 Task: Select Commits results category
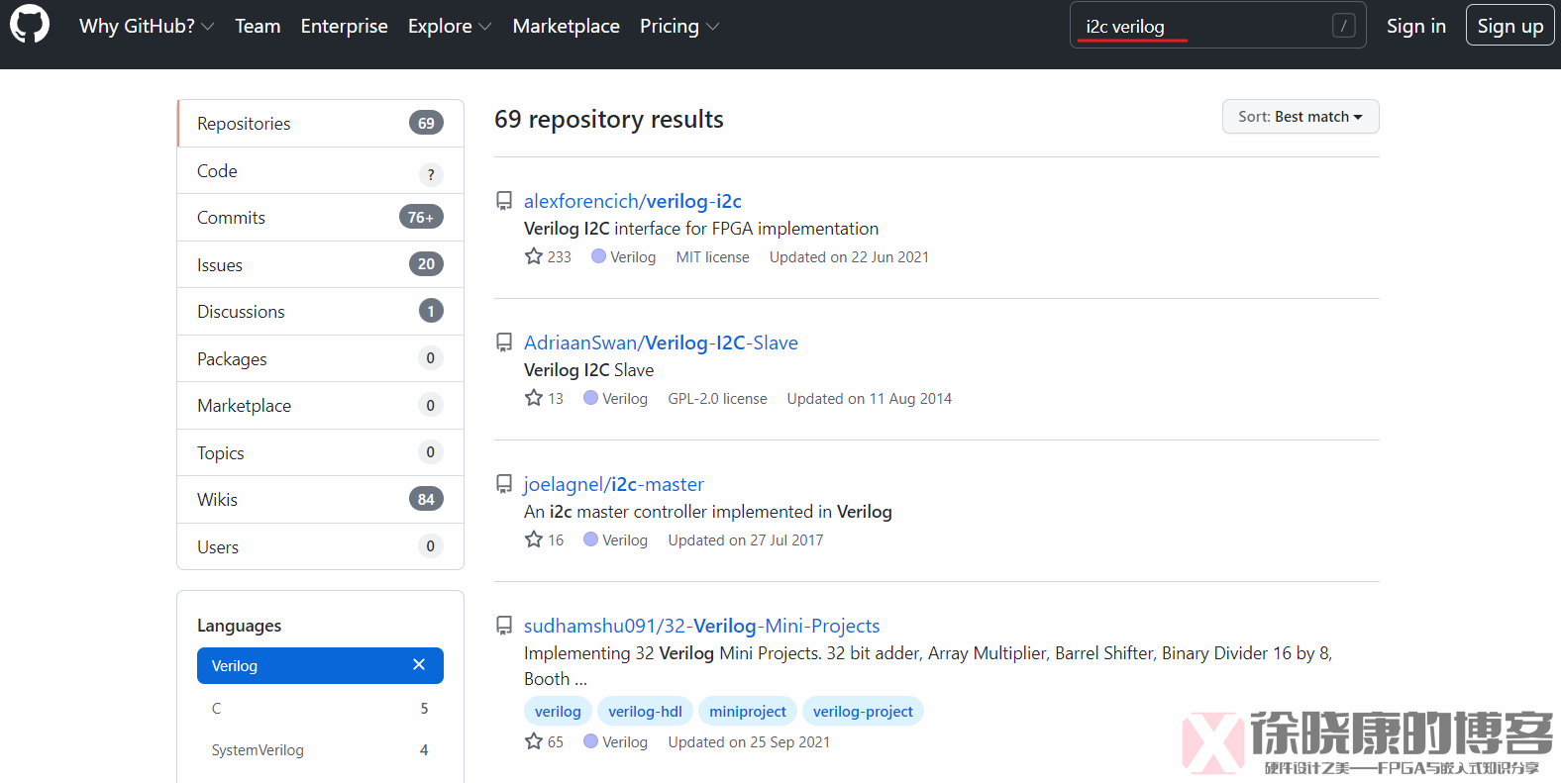[320, 218]
